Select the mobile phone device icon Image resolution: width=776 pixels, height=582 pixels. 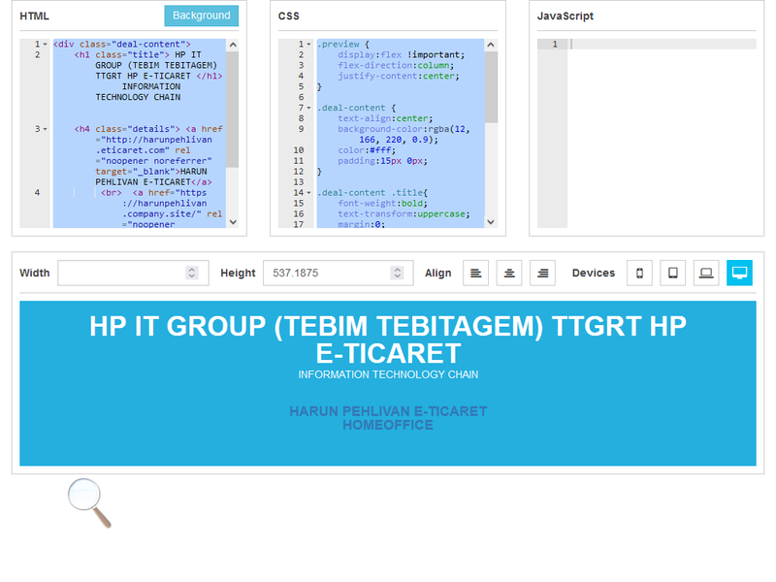tap(639, 273)
